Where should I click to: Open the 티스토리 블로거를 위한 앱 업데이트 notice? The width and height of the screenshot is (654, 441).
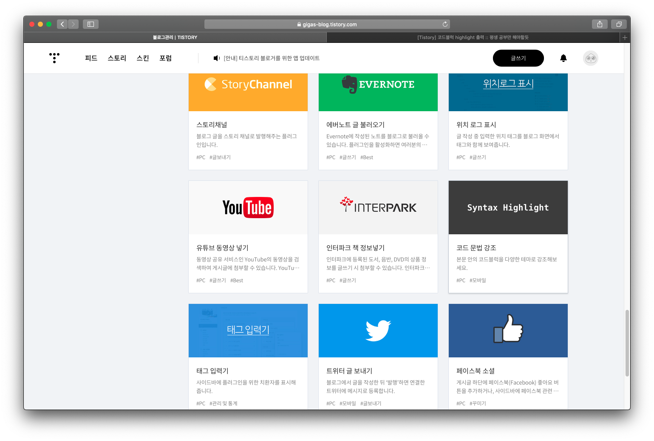point(272,58)
